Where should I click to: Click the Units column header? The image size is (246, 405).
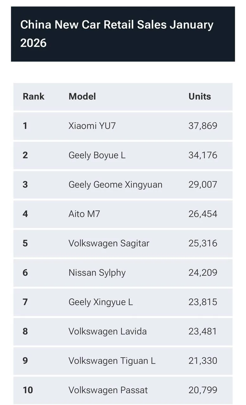coord(199,97)
